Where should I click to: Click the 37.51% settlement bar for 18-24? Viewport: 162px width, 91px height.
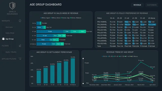(x=39, y=77)
